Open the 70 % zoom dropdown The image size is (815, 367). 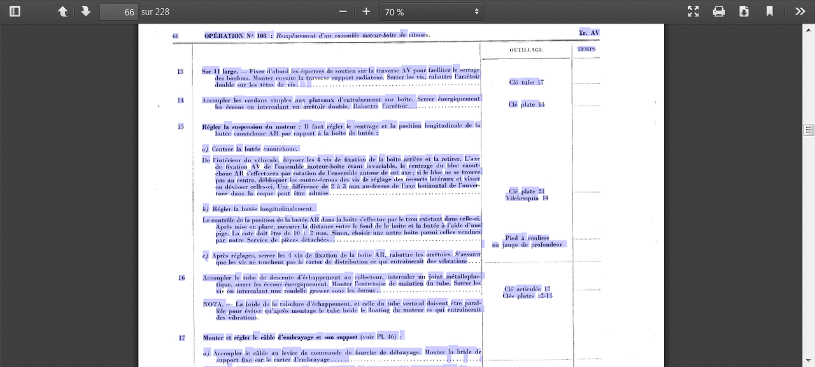click(x=432, y=11)
